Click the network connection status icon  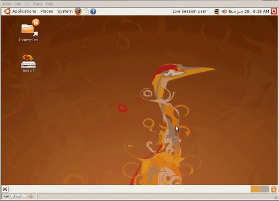[217, 11]
